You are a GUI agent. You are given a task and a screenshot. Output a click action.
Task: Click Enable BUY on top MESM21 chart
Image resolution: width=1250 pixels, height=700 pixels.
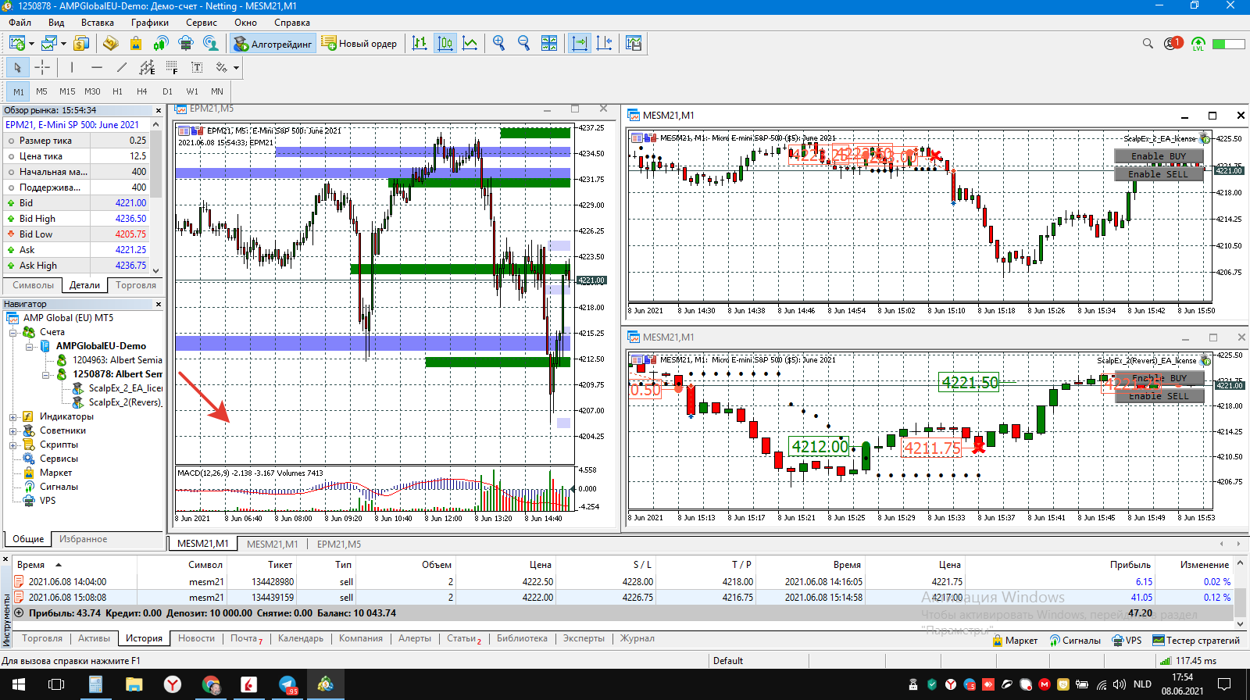coord(1159,156)
